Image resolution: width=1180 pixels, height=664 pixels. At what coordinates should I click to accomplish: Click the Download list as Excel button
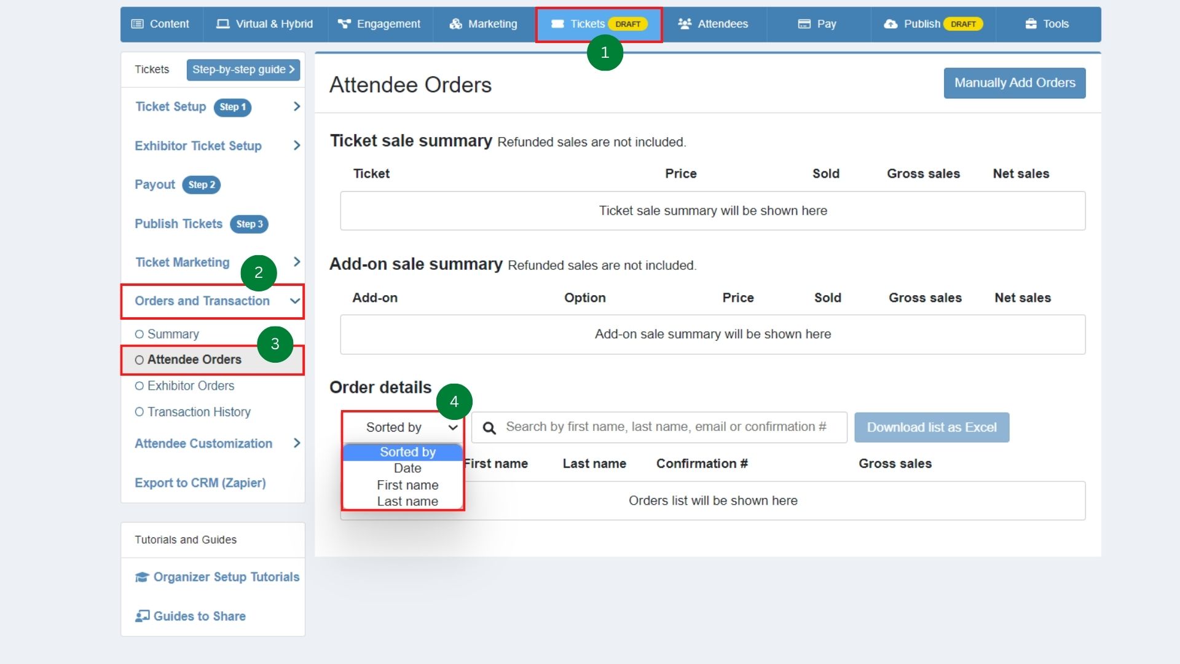coord(931,427)
